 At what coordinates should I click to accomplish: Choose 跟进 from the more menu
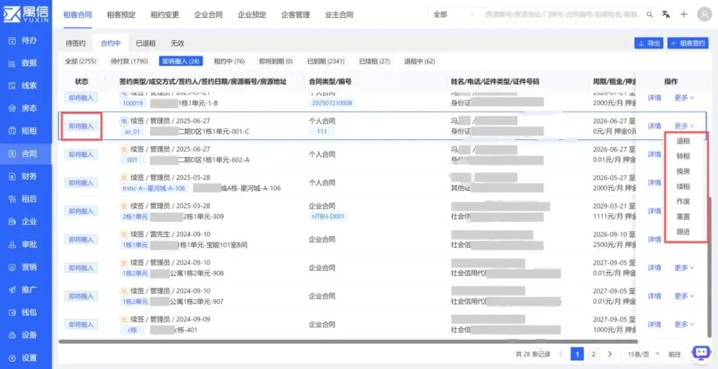683,232
